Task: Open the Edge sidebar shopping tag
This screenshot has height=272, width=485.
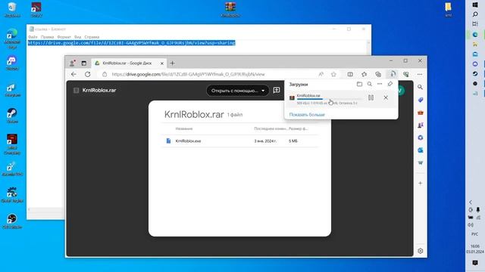Action: (420, 100)
